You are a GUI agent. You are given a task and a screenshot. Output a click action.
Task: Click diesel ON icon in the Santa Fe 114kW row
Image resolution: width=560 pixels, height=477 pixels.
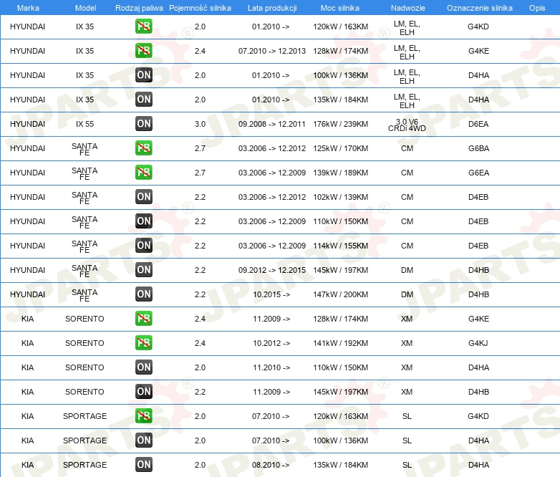coord(143,246)
